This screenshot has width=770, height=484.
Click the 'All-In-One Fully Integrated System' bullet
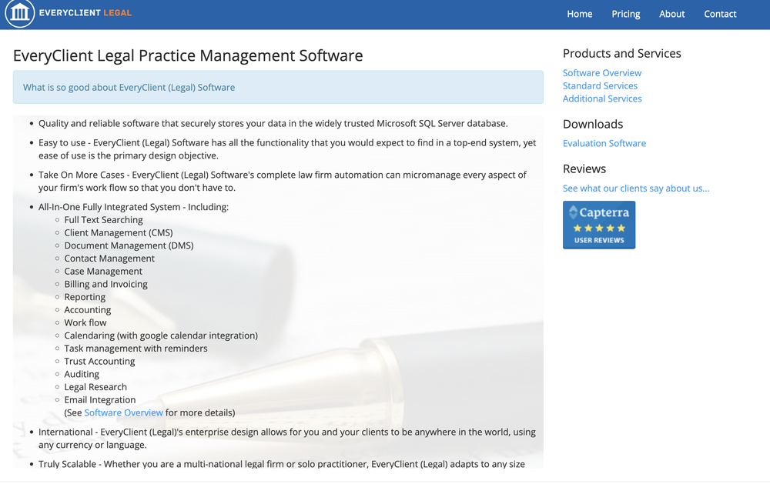[x=133, y=207]
